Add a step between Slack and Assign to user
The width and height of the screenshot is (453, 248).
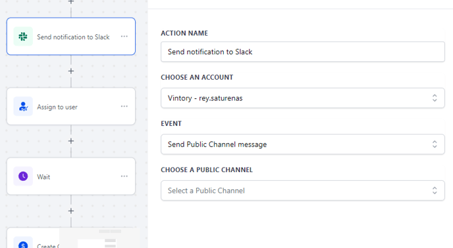tap(71, 71)
